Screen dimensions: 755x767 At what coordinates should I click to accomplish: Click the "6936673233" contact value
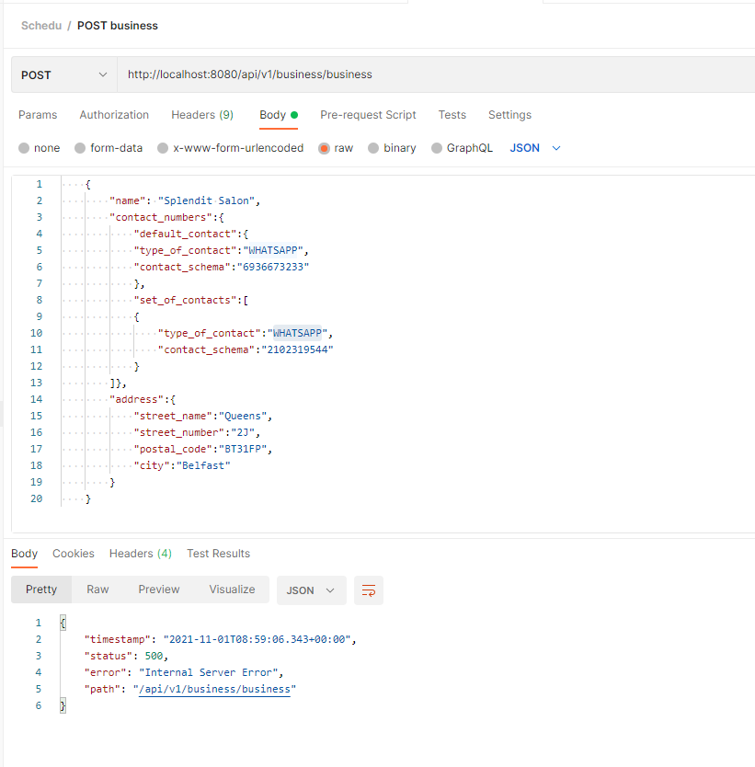tap(273, 267)
